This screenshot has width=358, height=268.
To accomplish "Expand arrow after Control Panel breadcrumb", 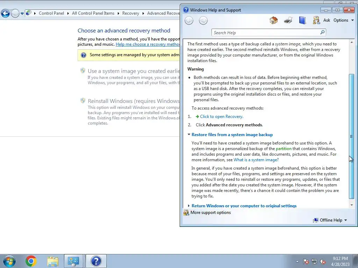I will tap(68, 13).
